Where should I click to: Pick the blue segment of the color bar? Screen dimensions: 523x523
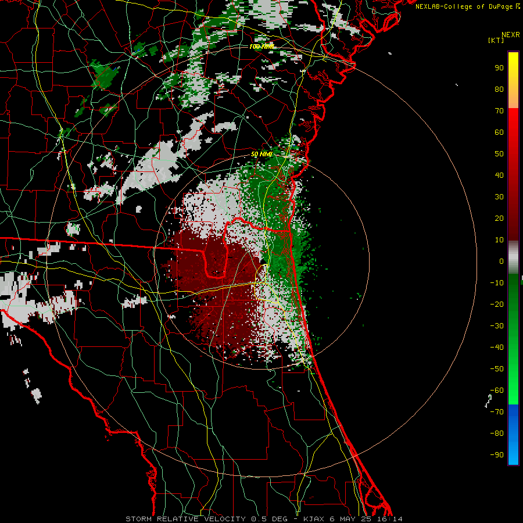pos(513,434)
